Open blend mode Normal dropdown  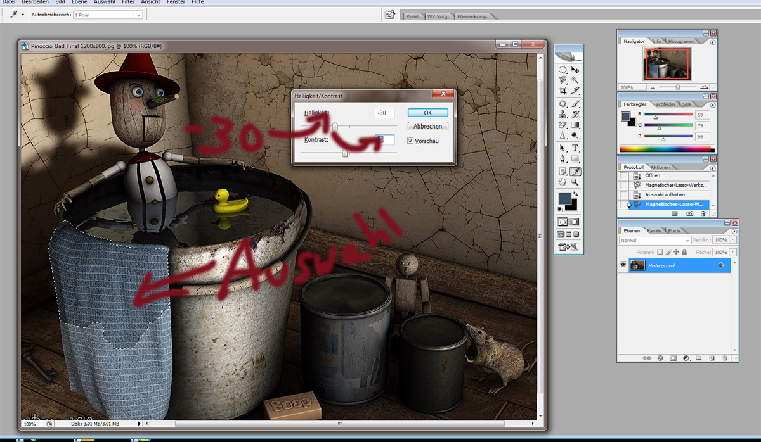655,240
